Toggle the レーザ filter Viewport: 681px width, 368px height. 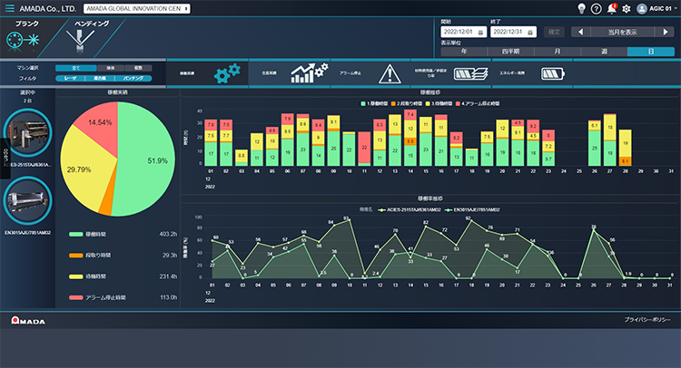click(x=71, y=79)
